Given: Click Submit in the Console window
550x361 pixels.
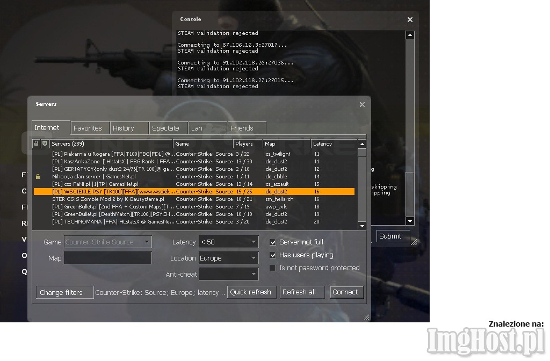Looking at the screenshot, I should coord(393,236).
